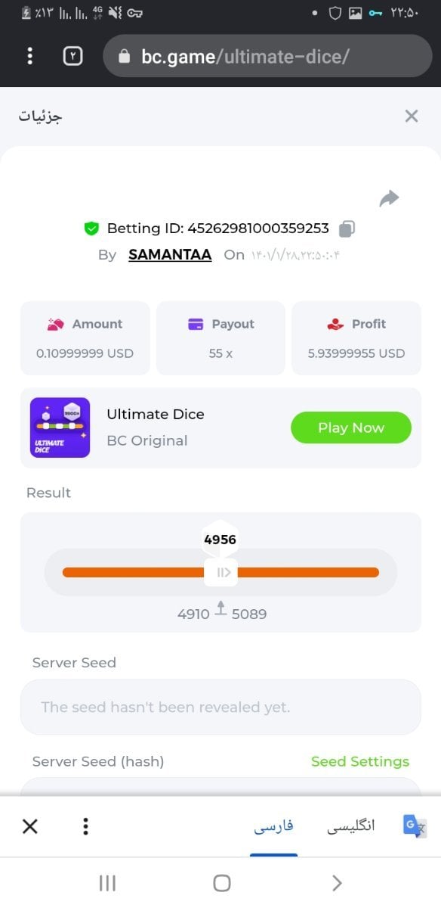Tap the Server Seed field

(220, 707)
